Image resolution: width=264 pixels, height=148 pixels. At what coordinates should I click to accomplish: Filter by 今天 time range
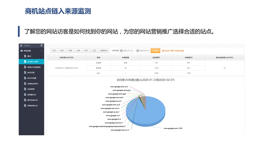coord(54,51)
